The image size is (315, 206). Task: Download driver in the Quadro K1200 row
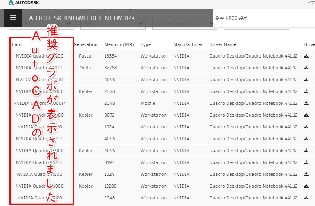coord(306,80)
